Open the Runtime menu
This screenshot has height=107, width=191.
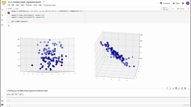[x=29, y=5]
